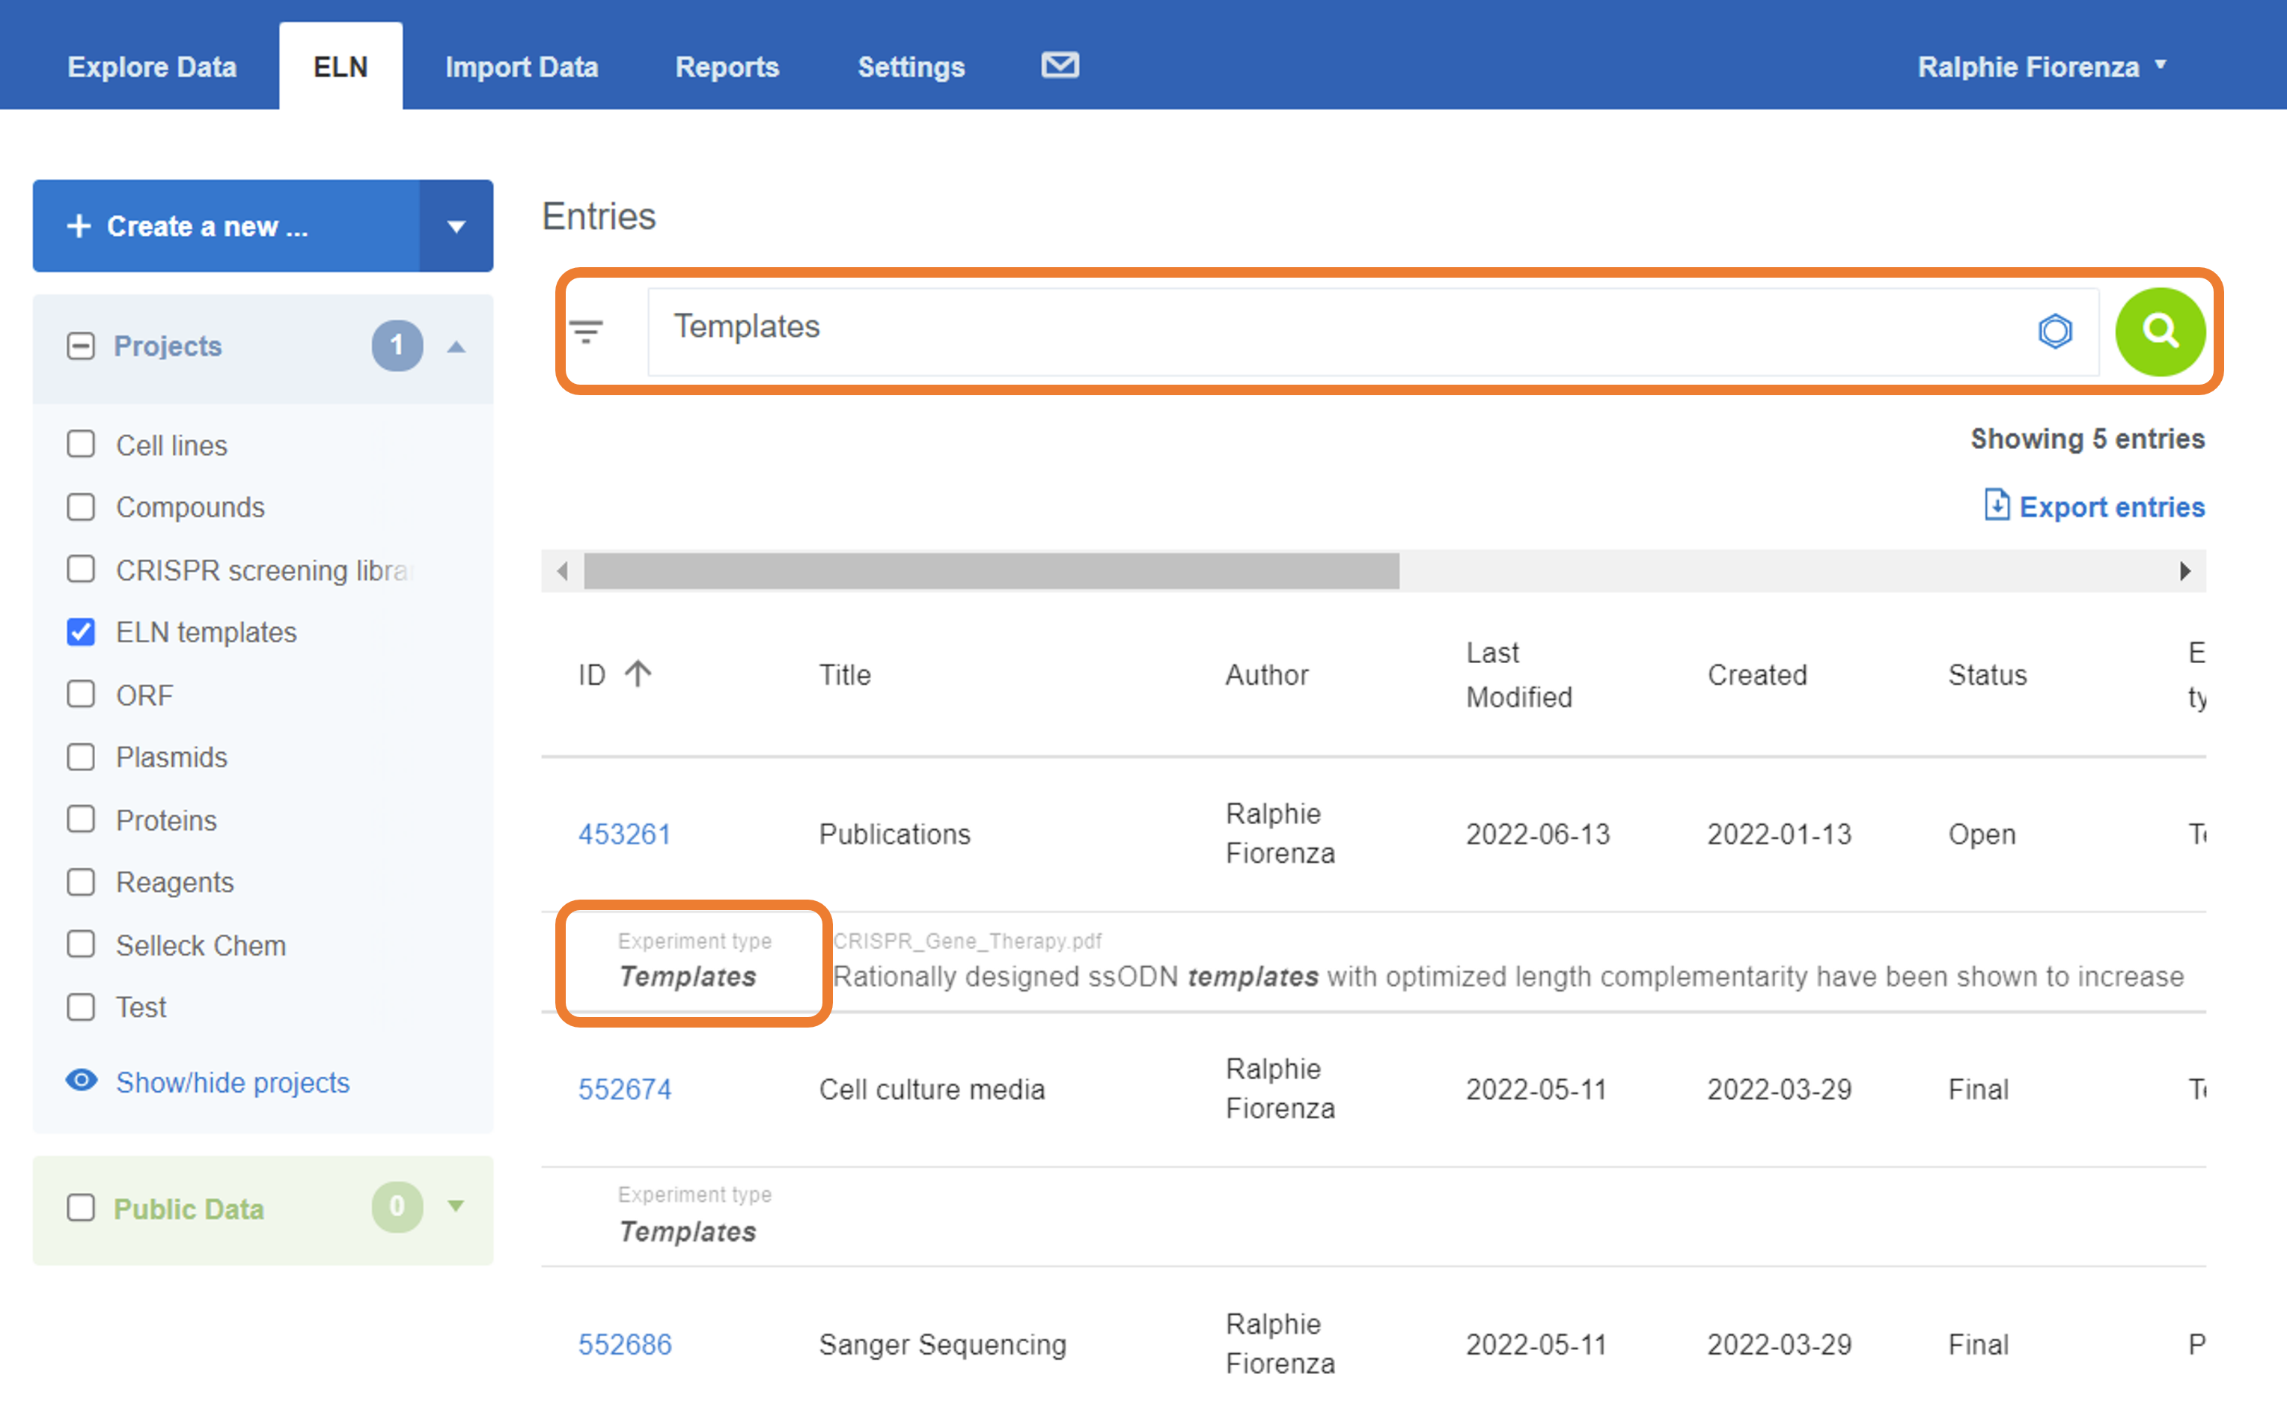Screen dimensions: 2287x1410
Task: Click the filter icon beside search box
Action: click(x=587, y=331)
